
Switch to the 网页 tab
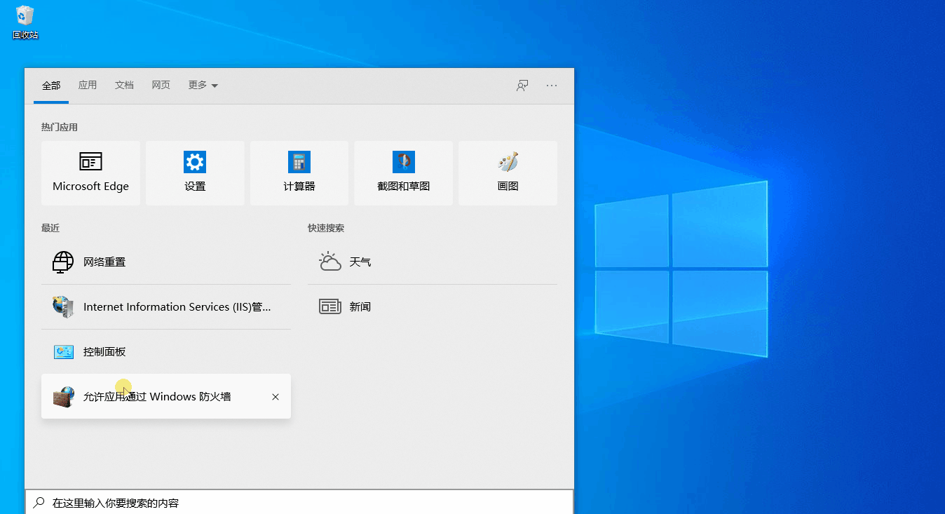click(x=161, y=85)
